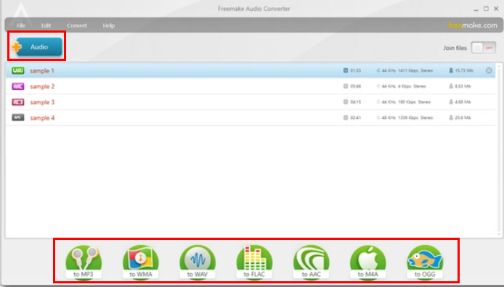Click the AAC format badge of sample 2
Viewport: 504px width, 287px height.
point(18,86)
